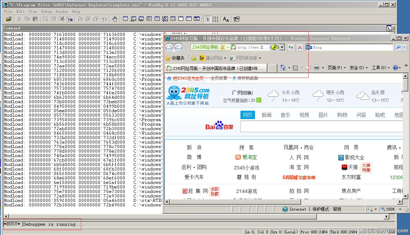Image resolution: width=410 pixels, height=235 pixels.
Task: Open the 工具(O) menu dropdown
Action: [381, 68]
